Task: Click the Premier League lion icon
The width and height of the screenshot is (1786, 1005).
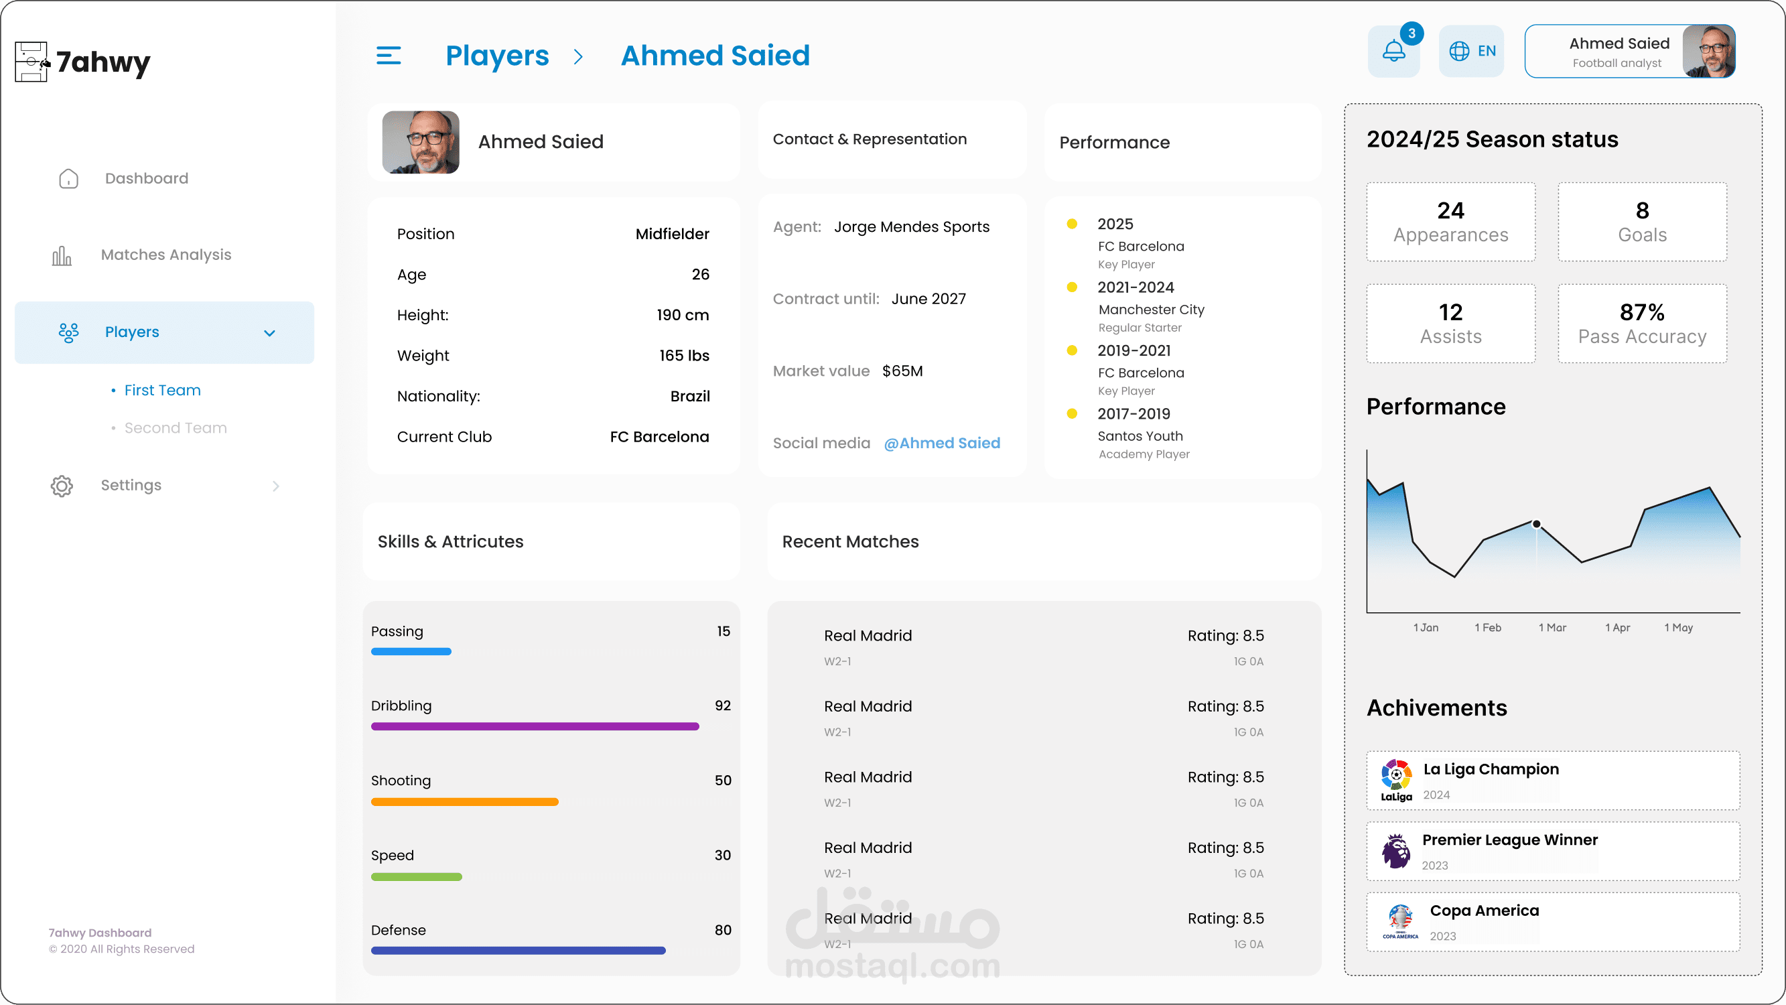Action: tap(1395, 851)
